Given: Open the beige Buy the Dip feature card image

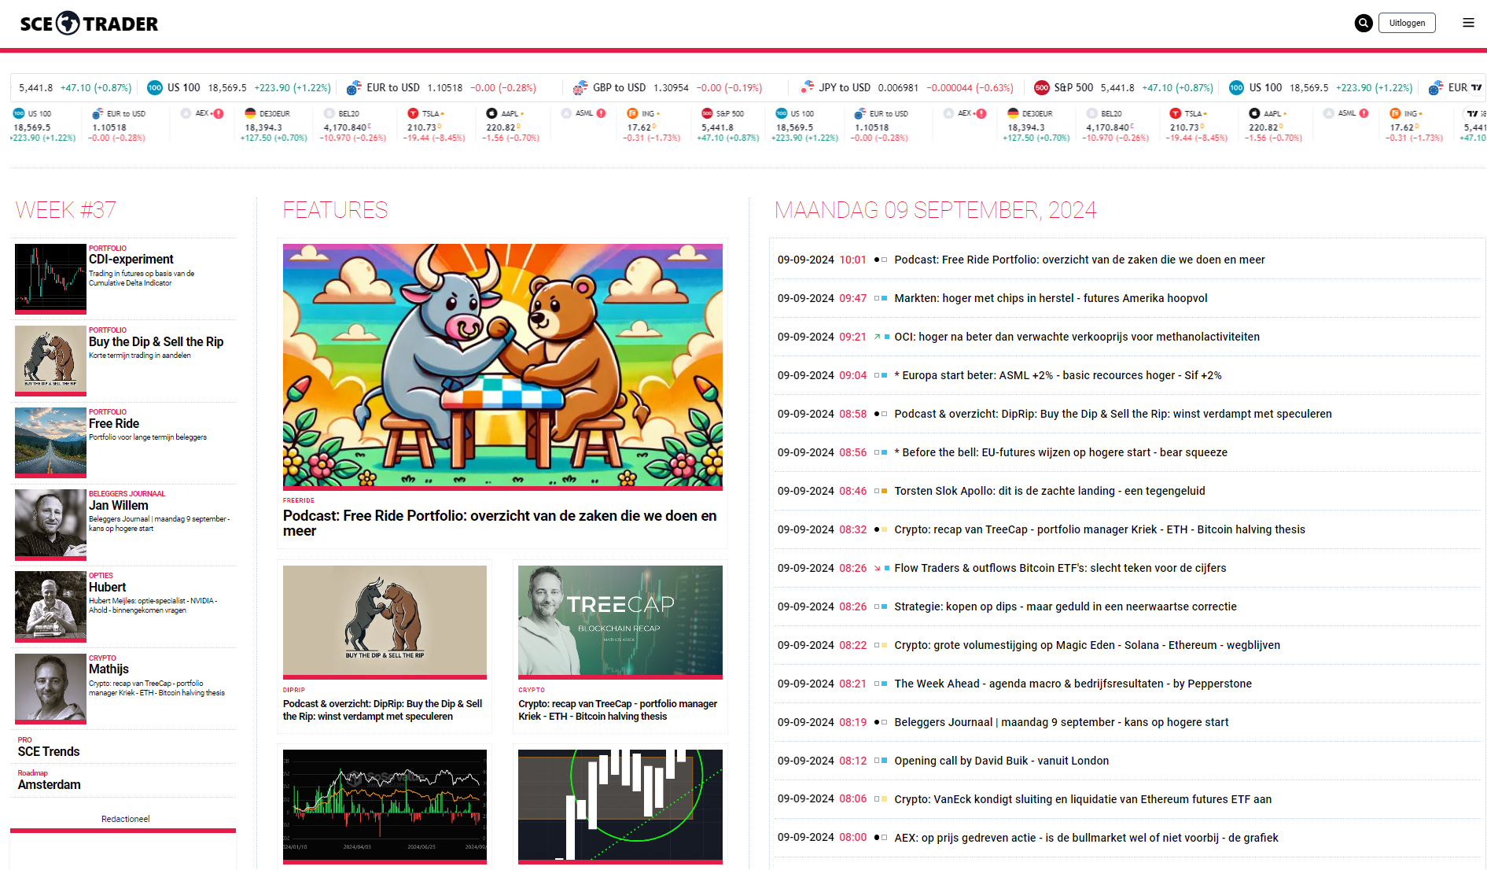Looking at the screenshot, I should pos(385,621).
